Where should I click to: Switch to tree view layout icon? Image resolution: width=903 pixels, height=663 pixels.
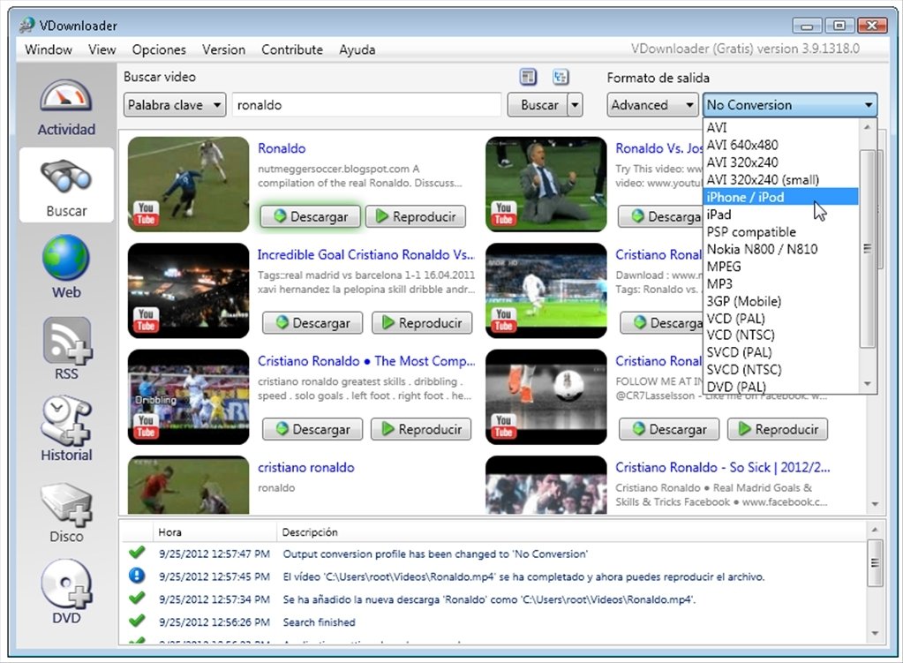coord(561,77)
